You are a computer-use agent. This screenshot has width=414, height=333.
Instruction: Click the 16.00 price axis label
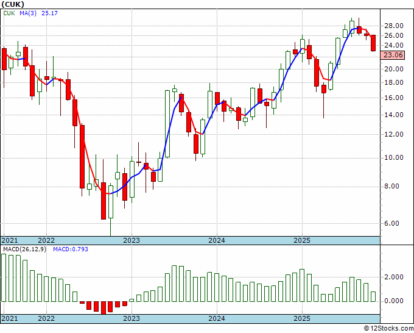pos(393,98)
